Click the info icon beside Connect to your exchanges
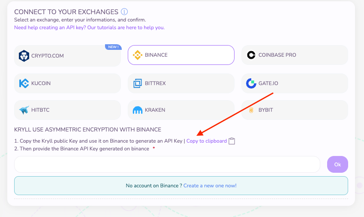Viewport: 364px width, 217px height. tap(124, 12)
